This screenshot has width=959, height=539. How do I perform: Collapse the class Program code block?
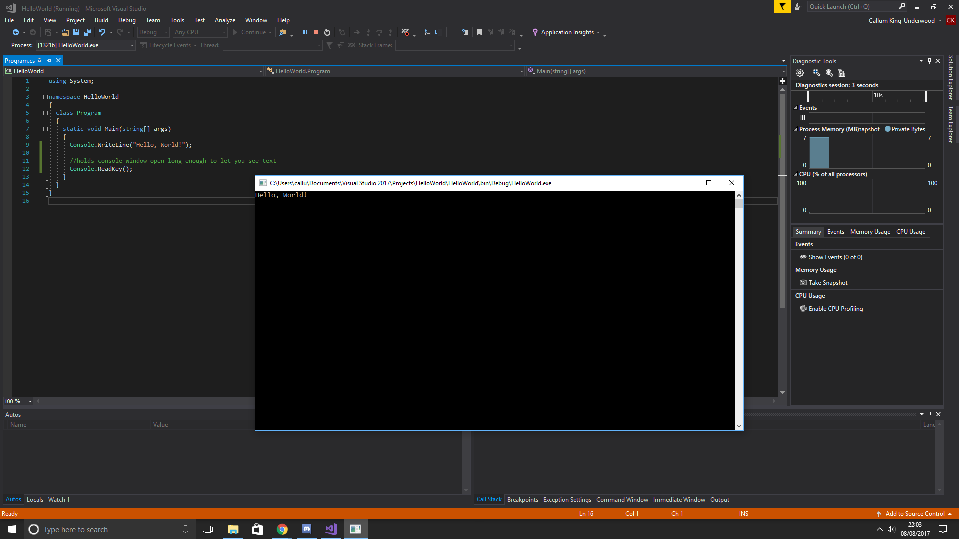click(45, 113)
